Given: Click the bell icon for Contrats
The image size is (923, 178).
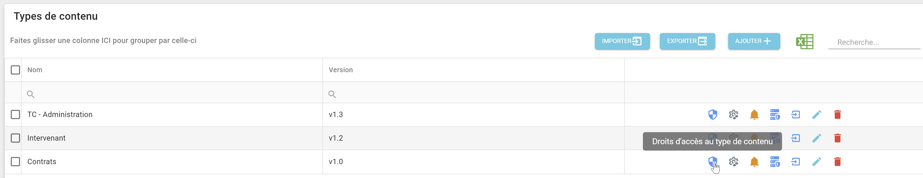Looking at the screenshot, I should point(754,162).
